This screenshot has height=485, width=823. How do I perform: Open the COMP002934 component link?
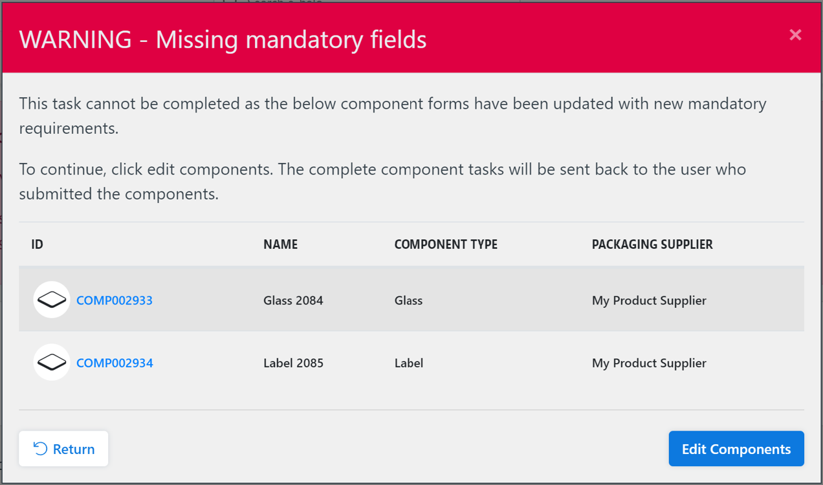pos(114,363)
